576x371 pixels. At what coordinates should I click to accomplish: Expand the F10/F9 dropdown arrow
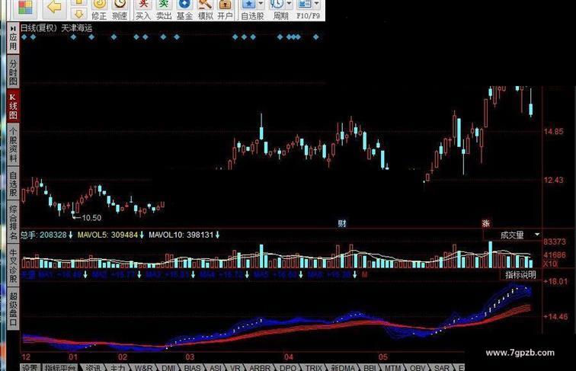coord(316,4)
